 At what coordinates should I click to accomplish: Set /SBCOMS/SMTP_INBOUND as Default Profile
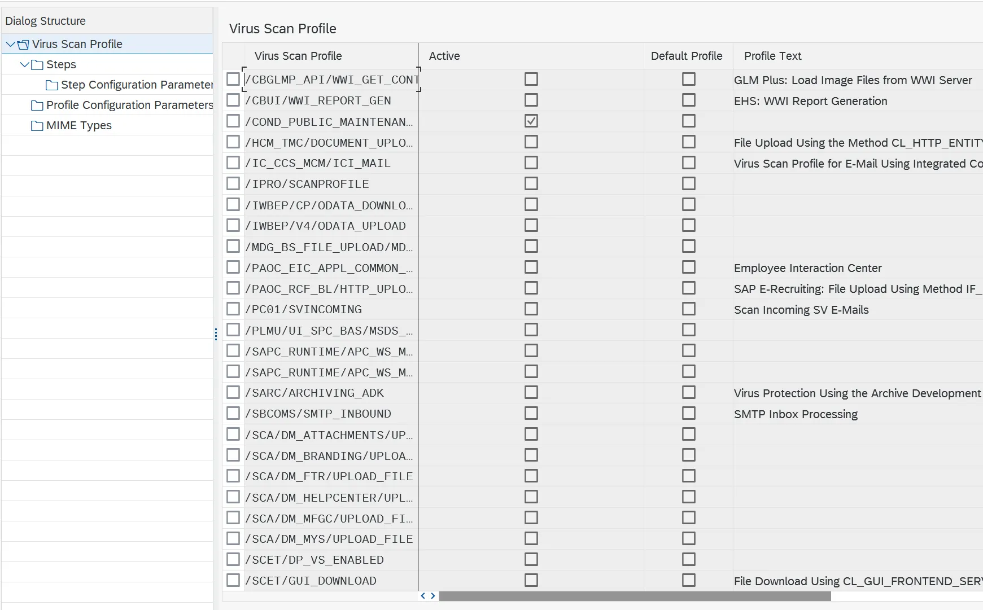click(688, 413)
